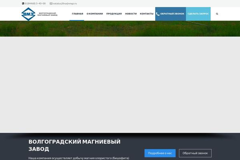Viewport: 240px width, 160px height.
Task: Click the VMZ diamond logo
Action: point(28,14)
